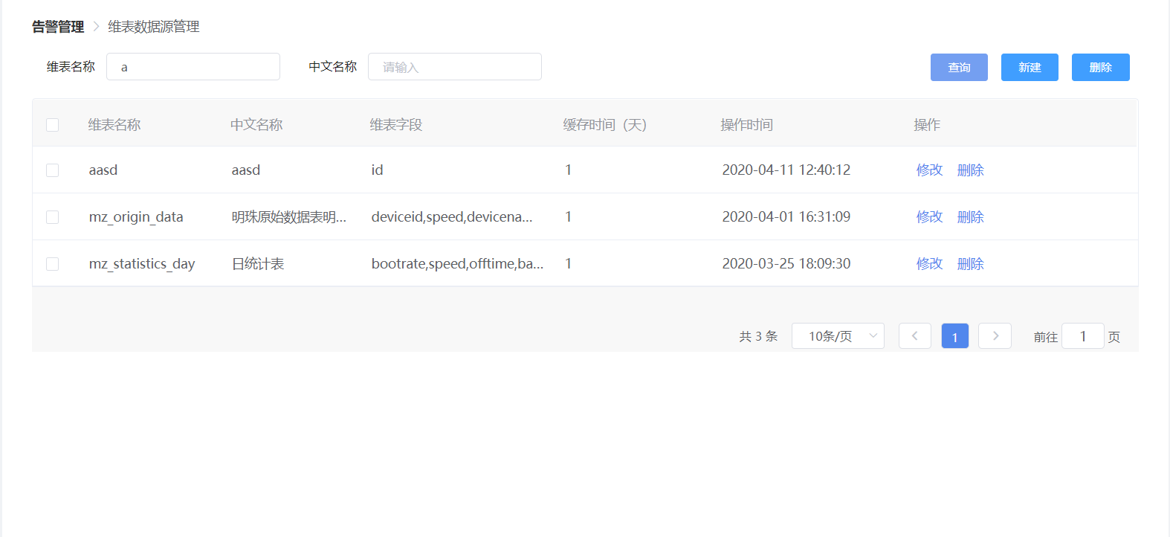Click the 2020-04-01 16:31:09 timestamp

[x=786, y=217]
